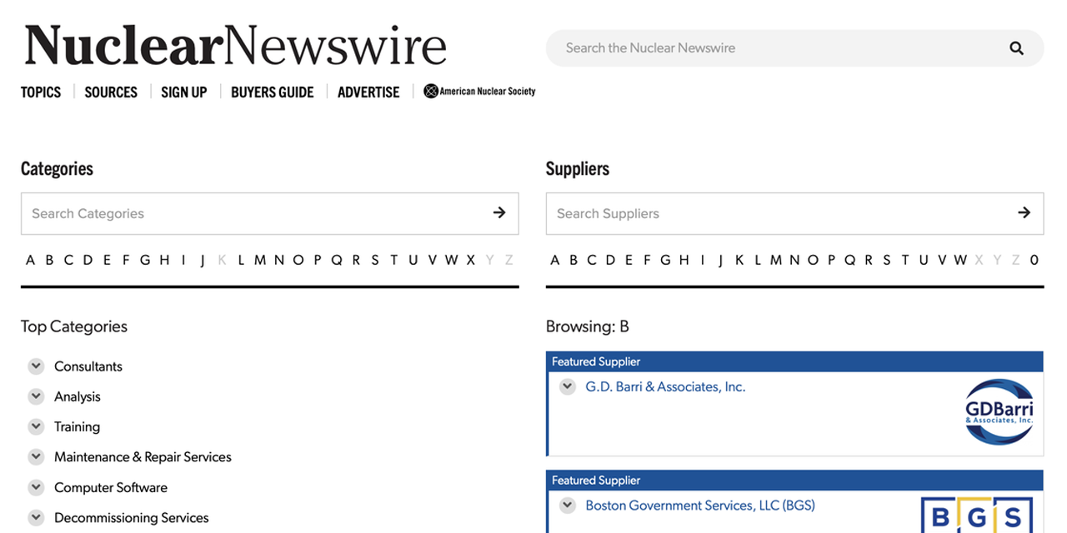Click the Nuclear Newswire masthead logo

[234, 45]
